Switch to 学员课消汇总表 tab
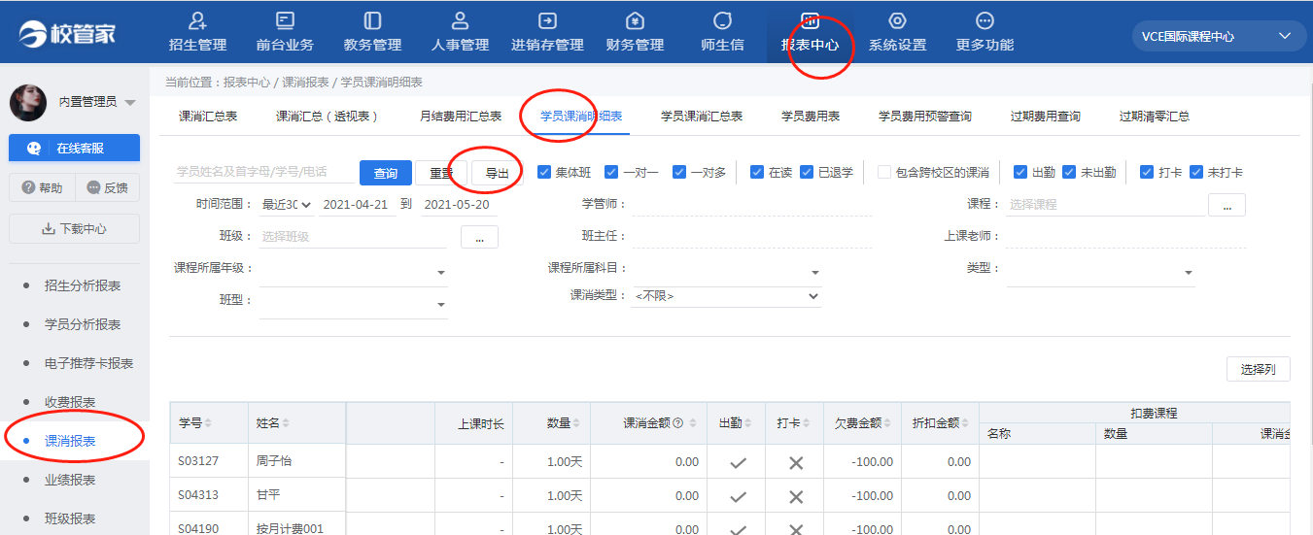 [702, 116]
